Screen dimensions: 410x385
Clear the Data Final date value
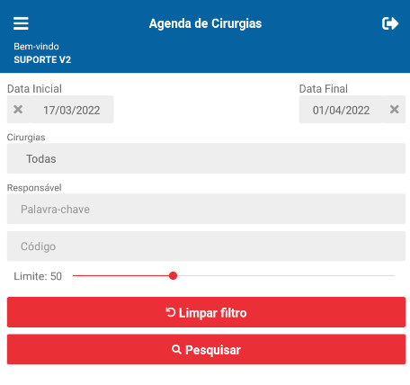394,110
